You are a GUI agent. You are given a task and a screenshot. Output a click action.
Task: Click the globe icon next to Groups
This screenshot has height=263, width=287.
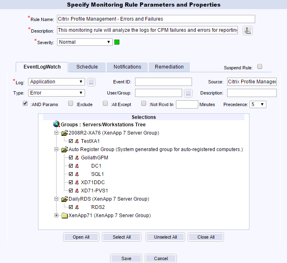57,124
